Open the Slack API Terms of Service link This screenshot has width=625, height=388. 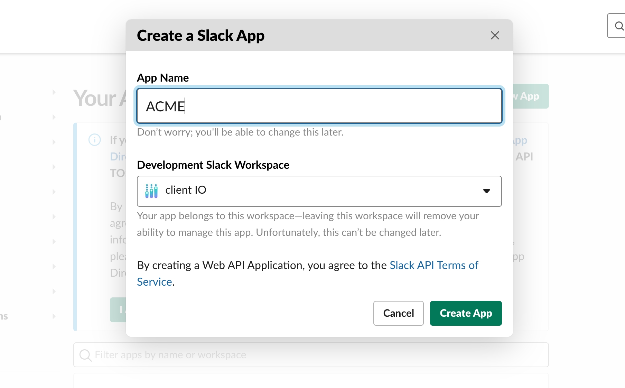(434, 265)
